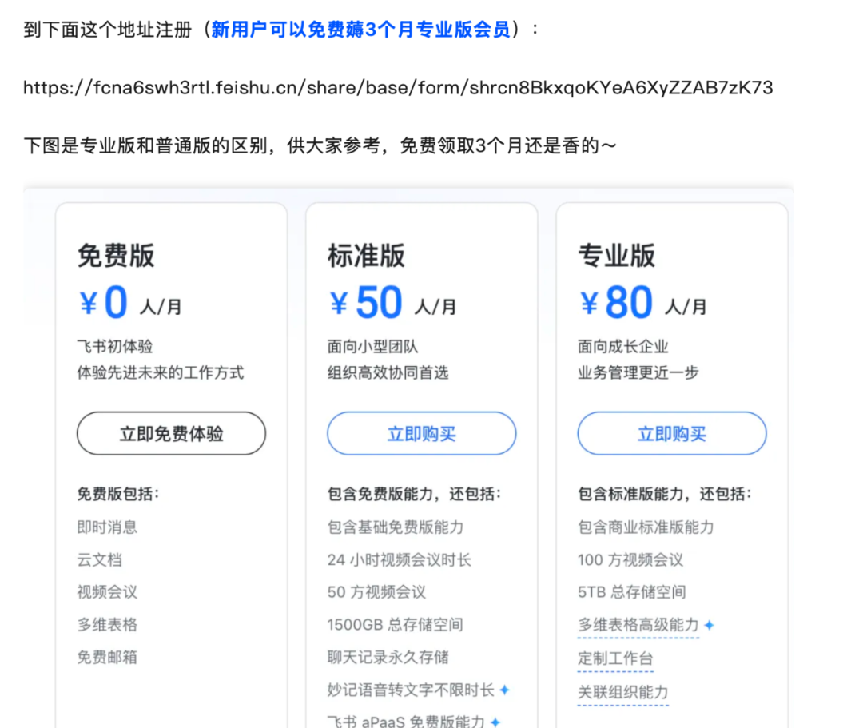The image size is (863, 728).
Task: Click 云文档 in the free plan list
Action: [x=100, y=559]
